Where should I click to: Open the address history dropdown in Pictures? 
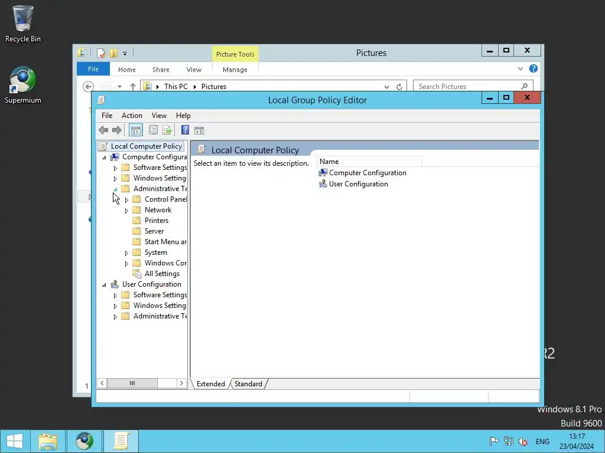[x=386, y=87]
